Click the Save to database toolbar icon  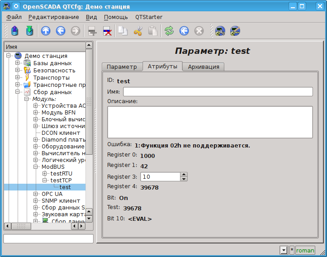[x=29, y=31]
